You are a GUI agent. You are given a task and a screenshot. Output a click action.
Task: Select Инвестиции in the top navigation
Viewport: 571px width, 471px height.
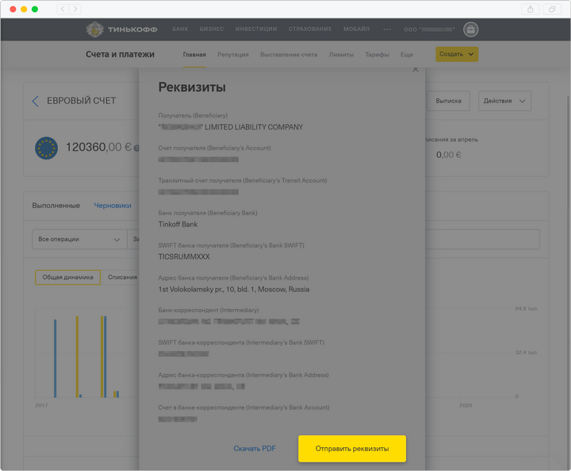[256, 29]
